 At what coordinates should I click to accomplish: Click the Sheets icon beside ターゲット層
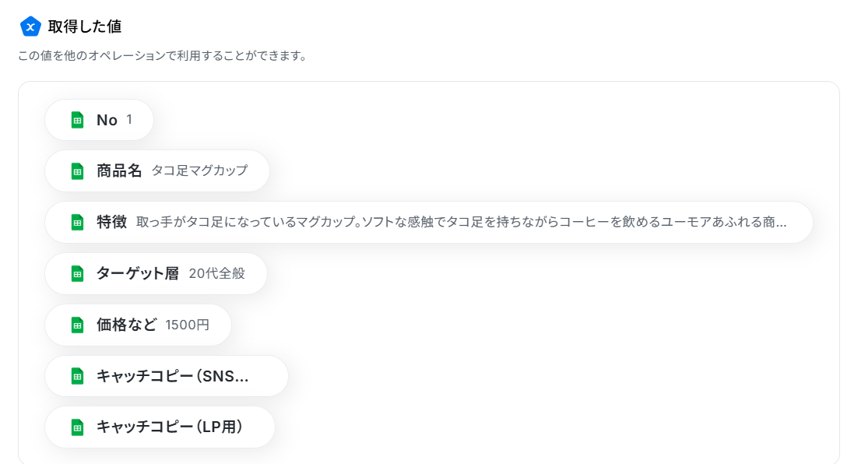tap(78, 273)
